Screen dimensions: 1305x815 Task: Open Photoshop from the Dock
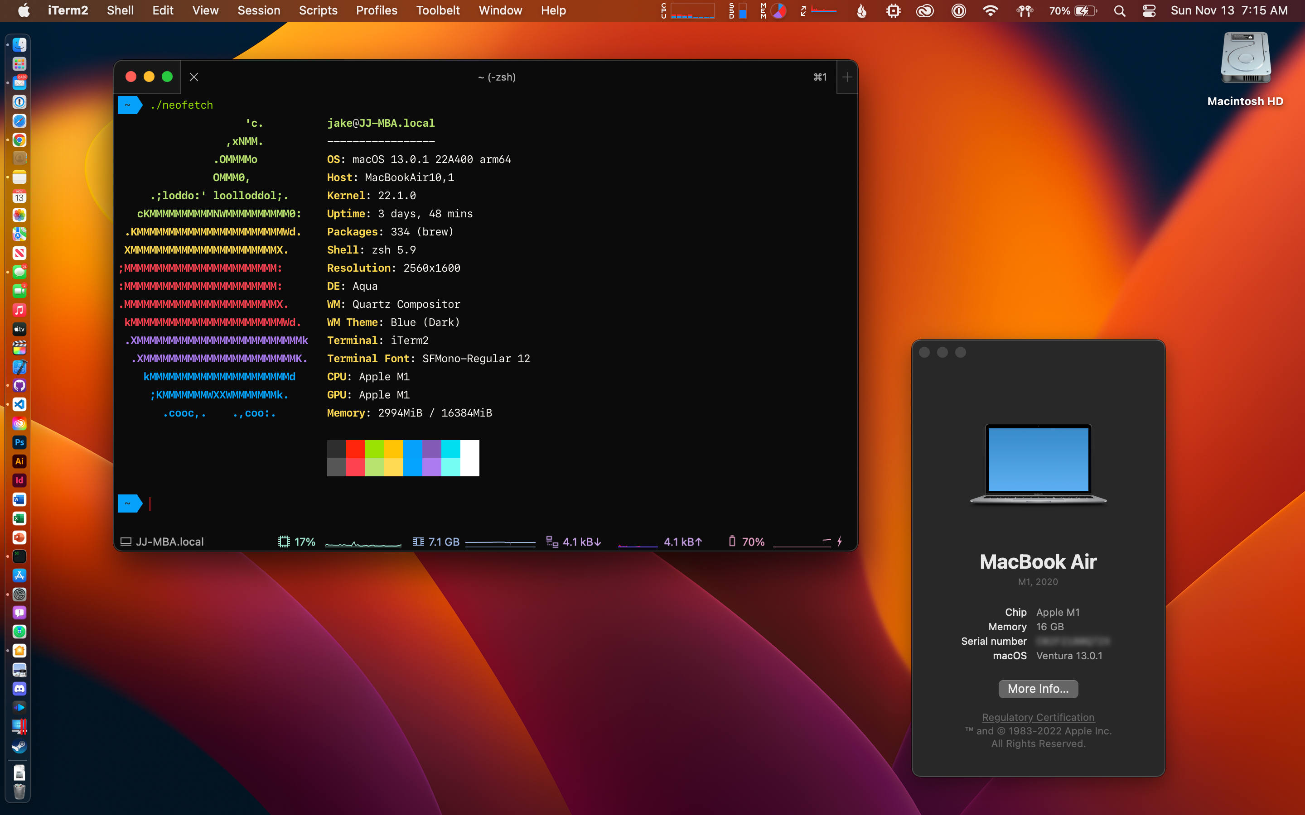coord(19,442)
